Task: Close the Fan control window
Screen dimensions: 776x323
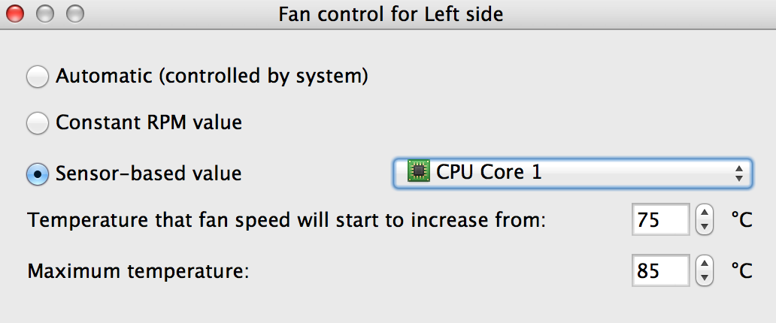Action: point(16,14)
